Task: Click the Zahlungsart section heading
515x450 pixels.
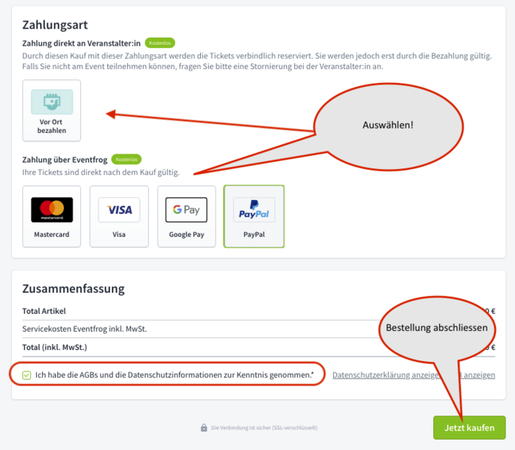Action: point(55,25)
